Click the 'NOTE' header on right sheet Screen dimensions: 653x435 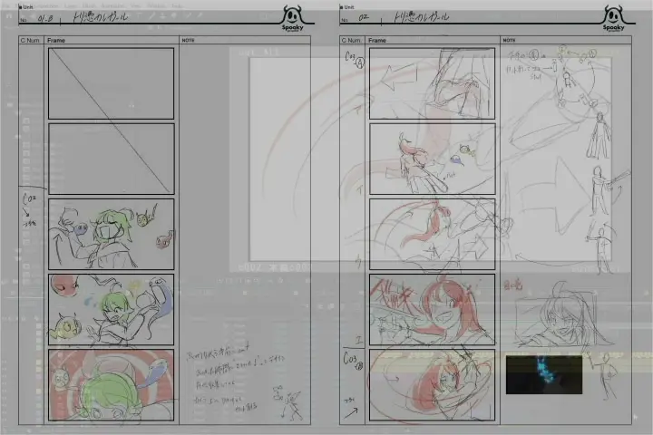pyautogui.click(x=510, y=41)
